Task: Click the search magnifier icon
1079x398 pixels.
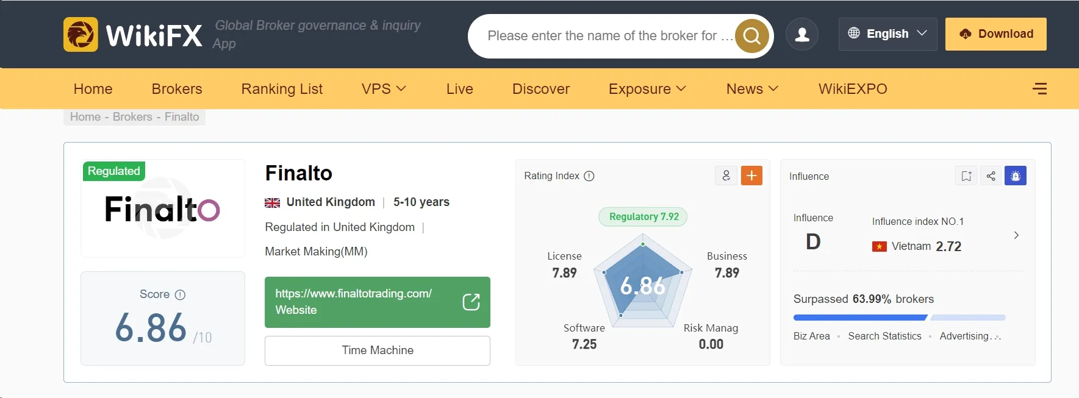Action: pyautogui.click(x=752, y=36)
